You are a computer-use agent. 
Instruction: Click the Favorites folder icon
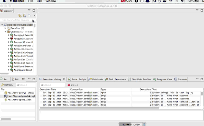pyautogui.click(x=9, y=28)
